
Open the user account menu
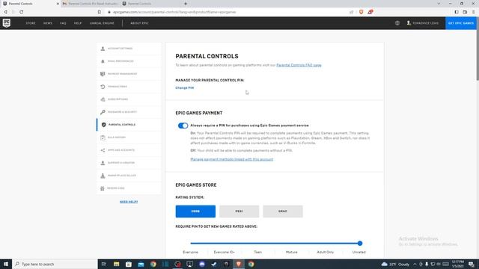point(422,23)
